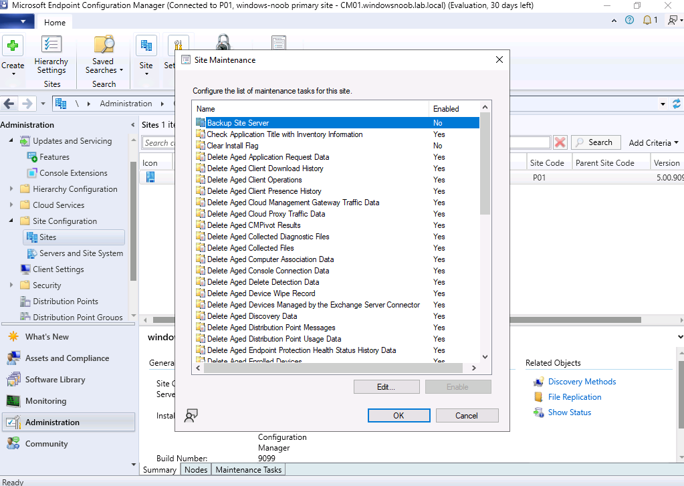
Task: Click the Discovery Methods icon
Action: (x=539, y=382)
